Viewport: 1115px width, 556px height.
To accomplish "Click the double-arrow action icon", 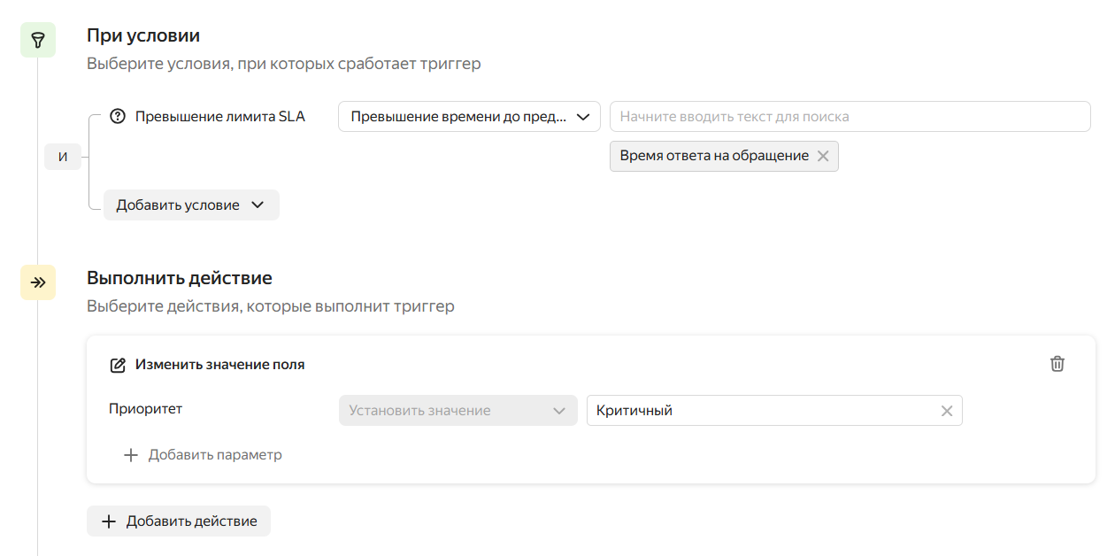I will (37, 282).
